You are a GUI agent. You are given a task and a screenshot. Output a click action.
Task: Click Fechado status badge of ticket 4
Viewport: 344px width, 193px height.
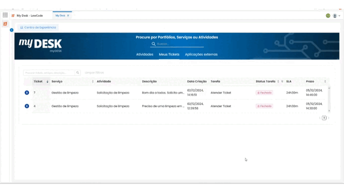tap(264, 106)
